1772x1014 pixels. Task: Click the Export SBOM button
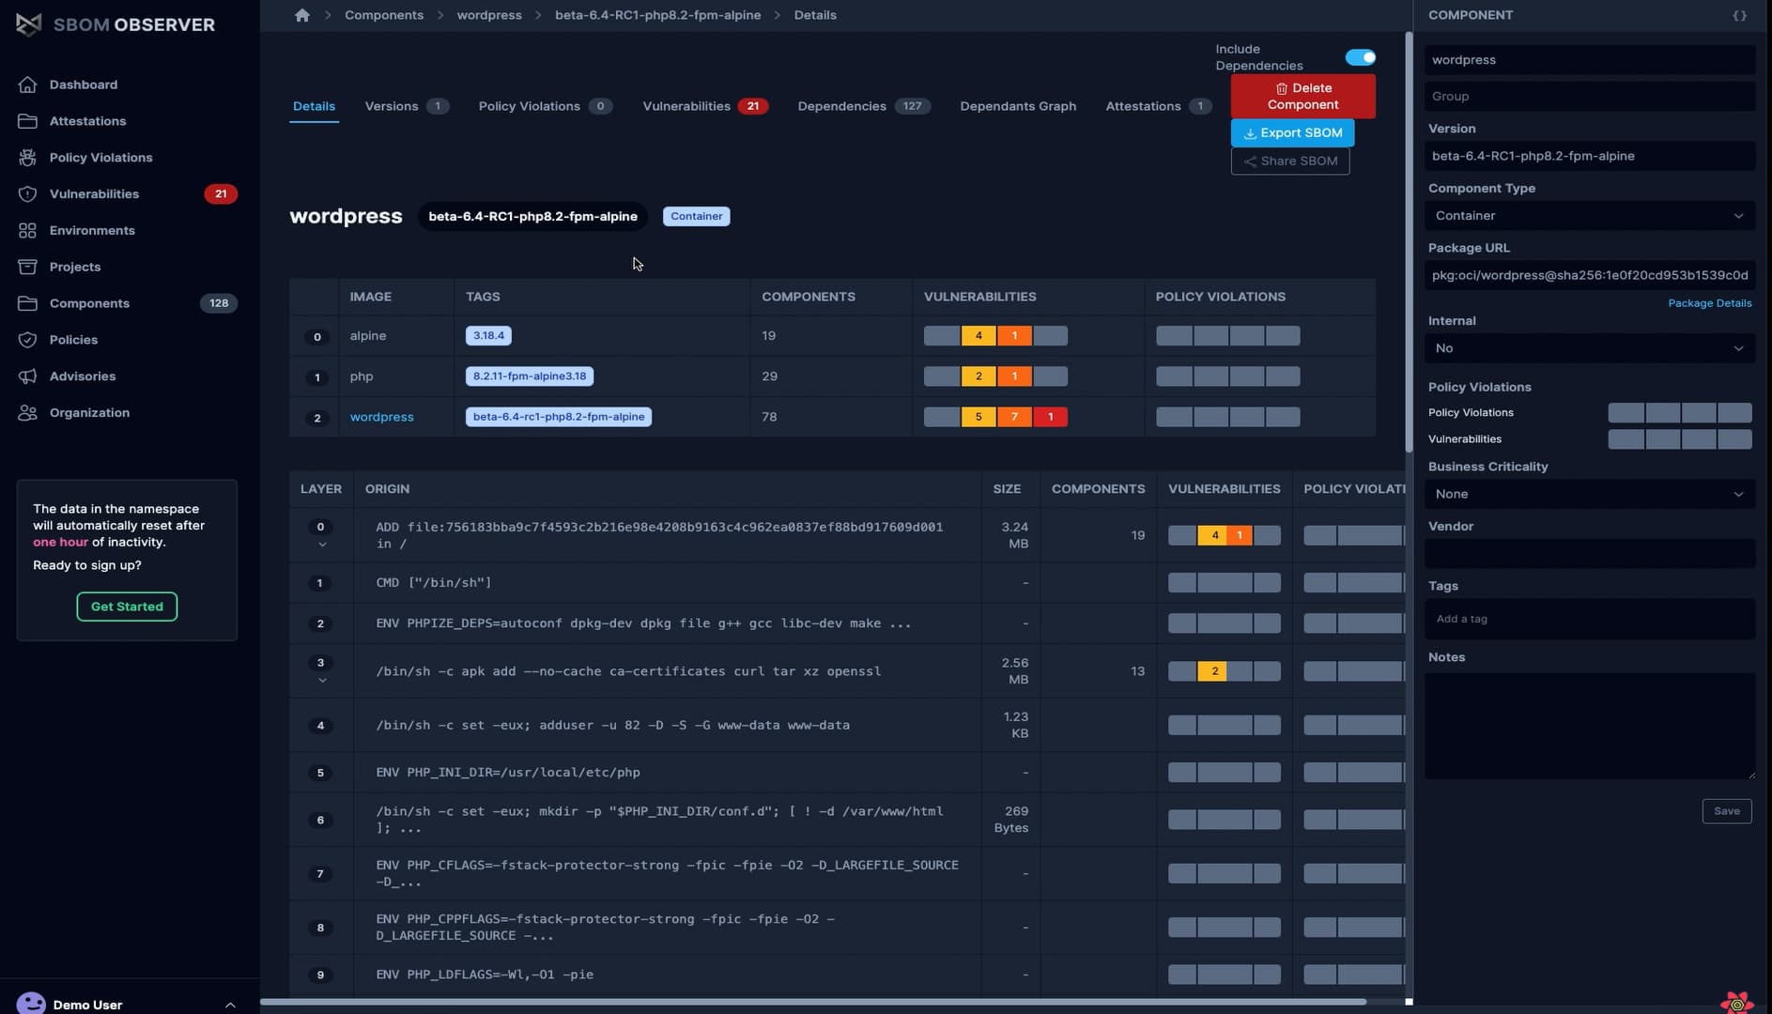point(1292,132)
